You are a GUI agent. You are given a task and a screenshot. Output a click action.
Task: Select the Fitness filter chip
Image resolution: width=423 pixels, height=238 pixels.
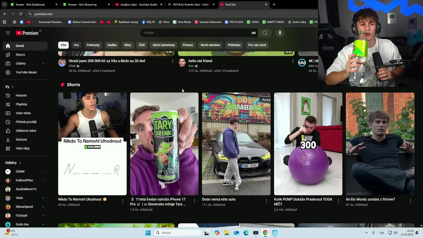188,45
